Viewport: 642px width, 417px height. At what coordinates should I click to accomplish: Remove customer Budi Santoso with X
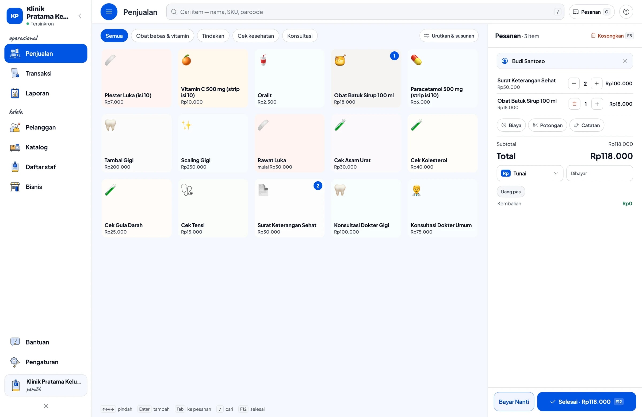(x=625, y=61)
